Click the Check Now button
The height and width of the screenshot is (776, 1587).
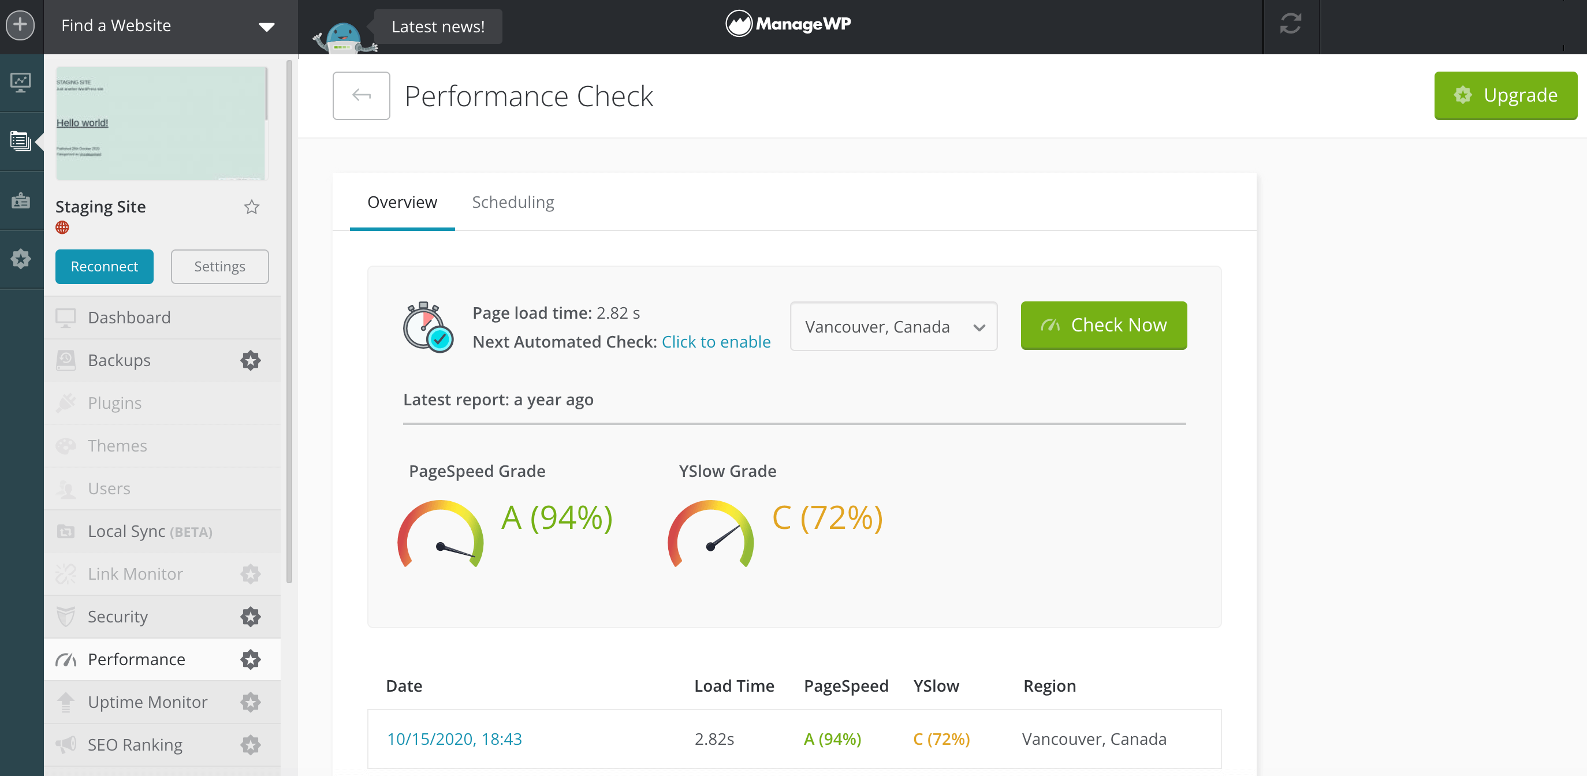click(x=1103, y=324)
